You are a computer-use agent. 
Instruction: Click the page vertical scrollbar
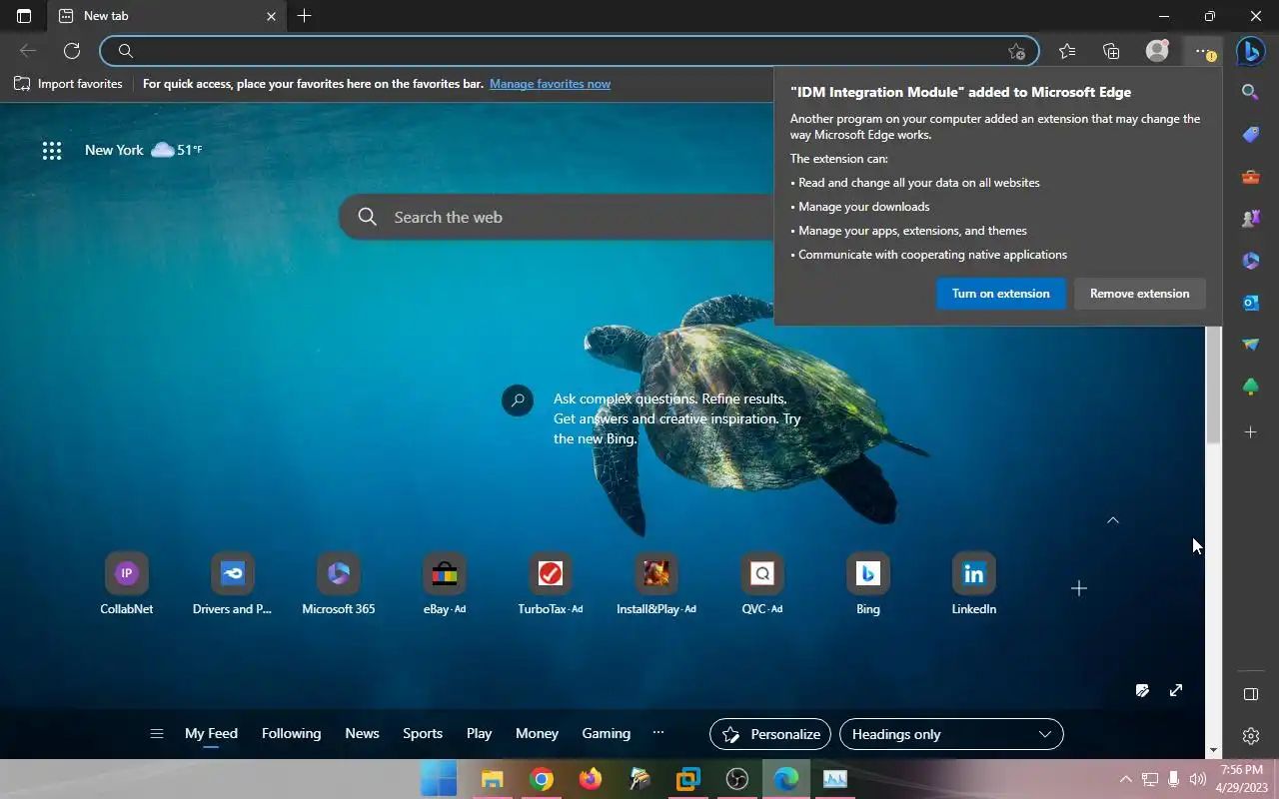1214,385
